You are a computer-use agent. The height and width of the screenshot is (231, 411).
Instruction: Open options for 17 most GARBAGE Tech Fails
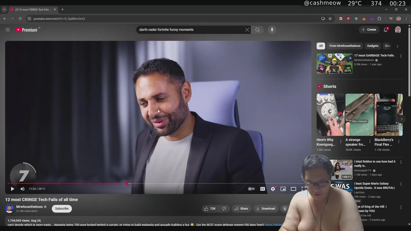[401, 56]
